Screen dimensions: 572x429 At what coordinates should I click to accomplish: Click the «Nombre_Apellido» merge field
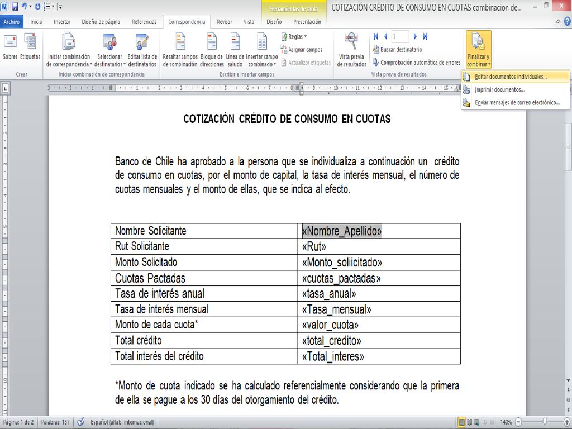coord(342,231)
